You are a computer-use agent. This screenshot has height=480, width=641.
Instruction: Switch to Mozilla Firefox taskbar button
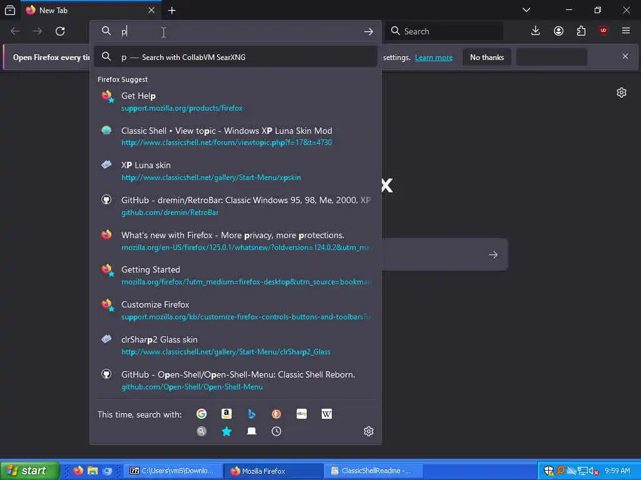pos(274,471)
